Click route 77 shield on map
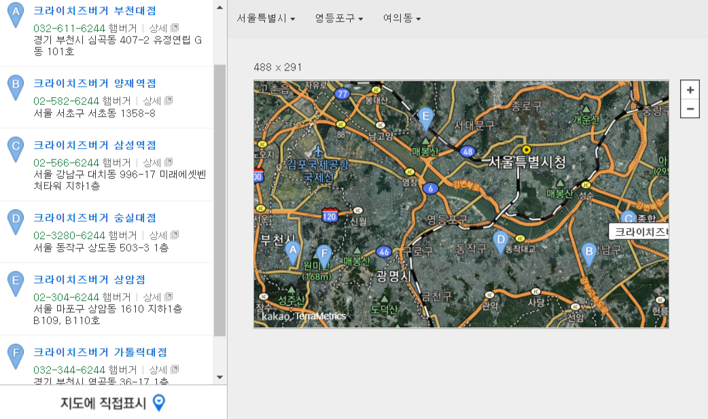Viewport: 708px width, 419px height. (342, 94)
